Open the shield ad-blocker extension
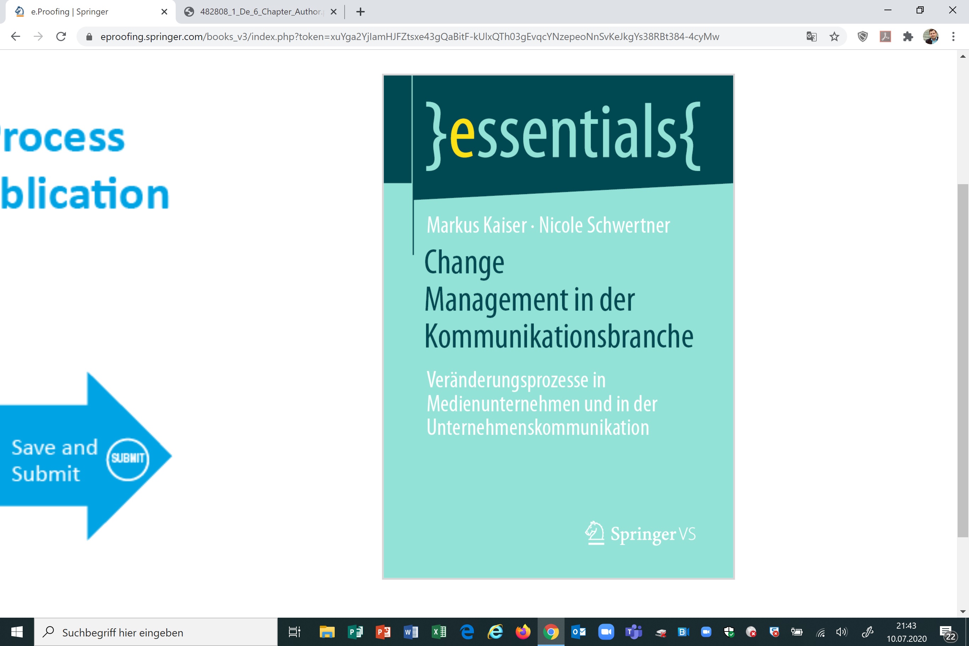This screenshot has width=969, height=646. (x=863, y=37)
